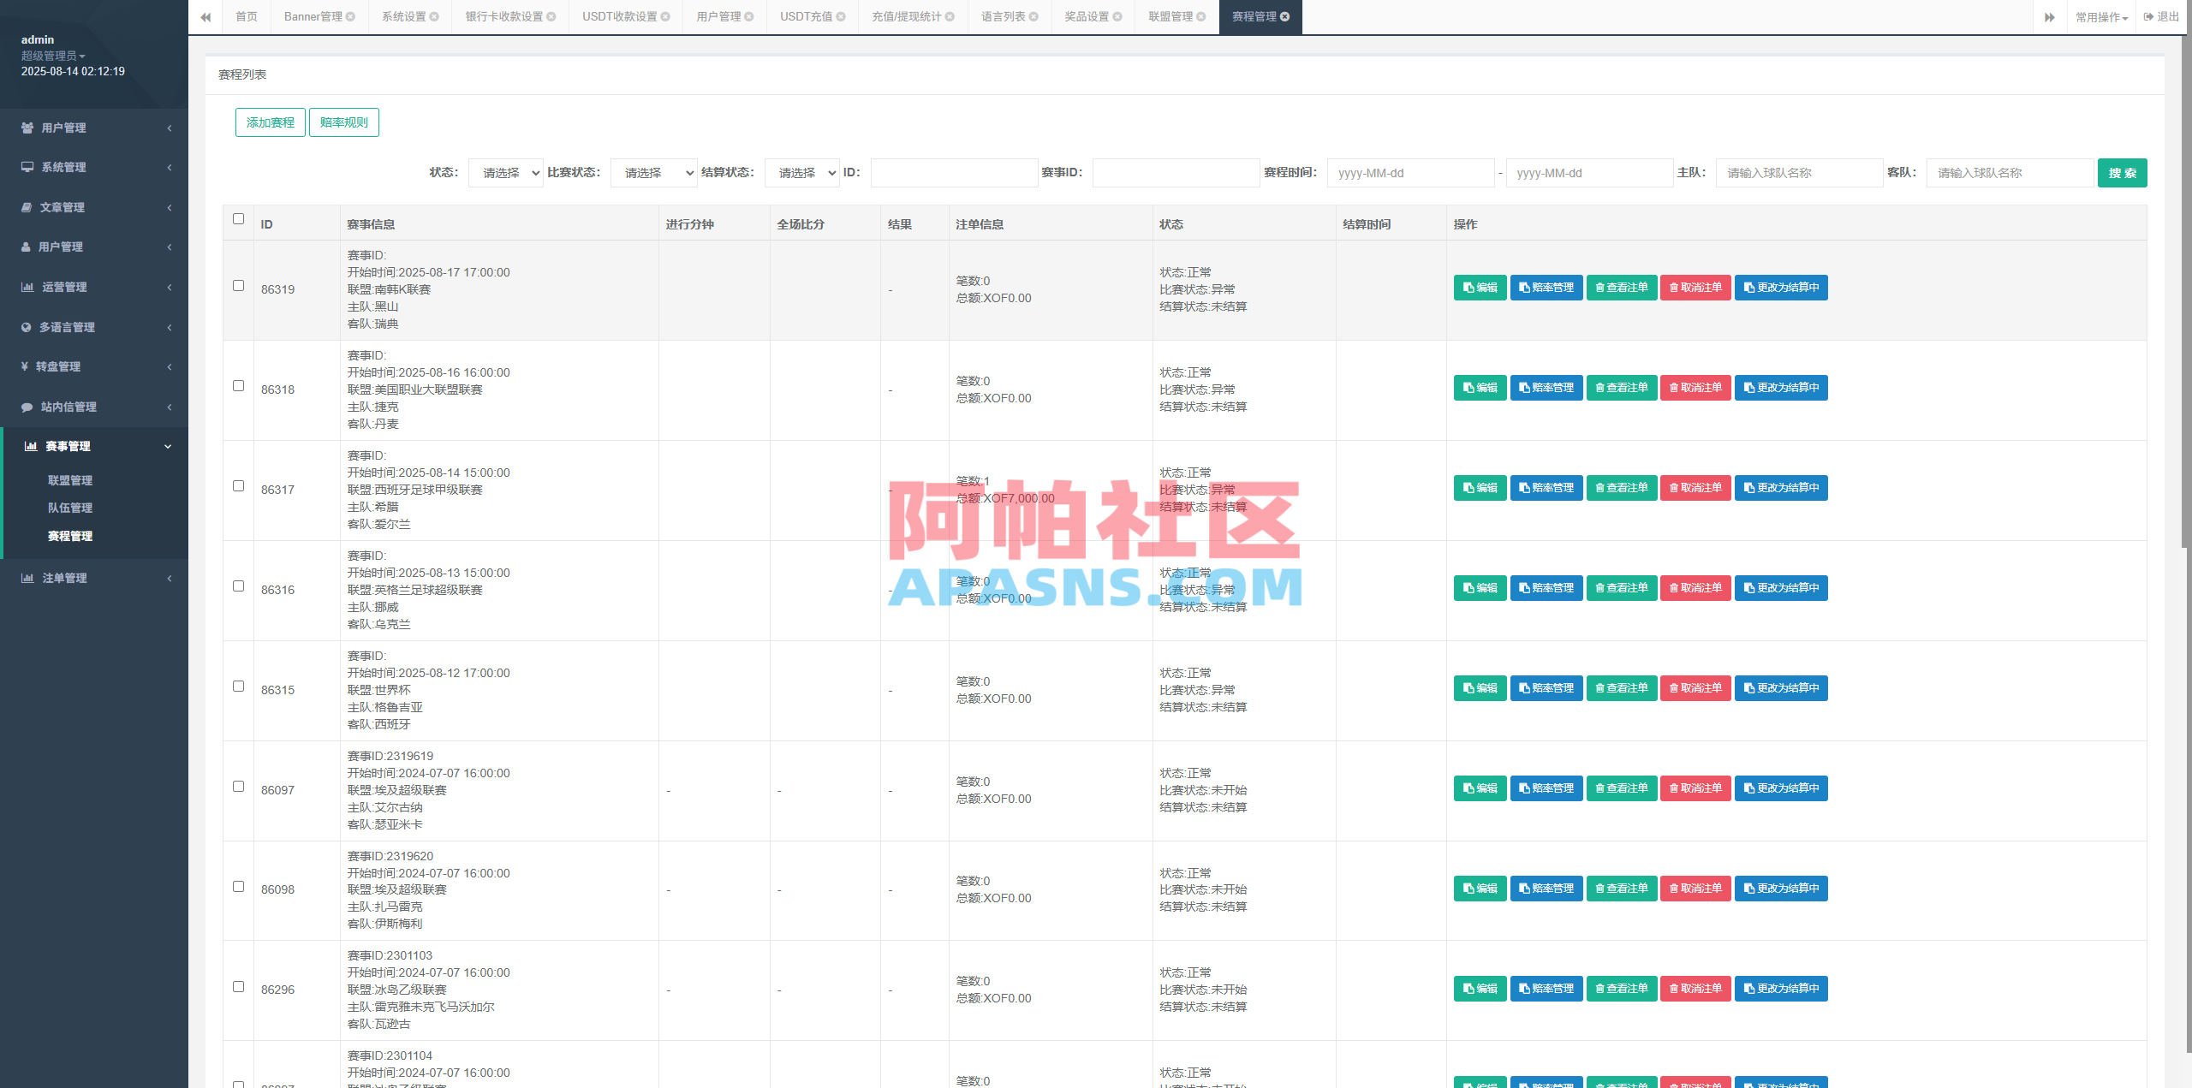Toggle the select-all checkbox in table header
2192x1088 pixels.
pyautogui.click(x=238, y=220)
